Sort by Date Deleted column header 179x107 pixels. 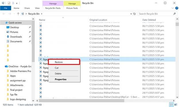[149, 20]
